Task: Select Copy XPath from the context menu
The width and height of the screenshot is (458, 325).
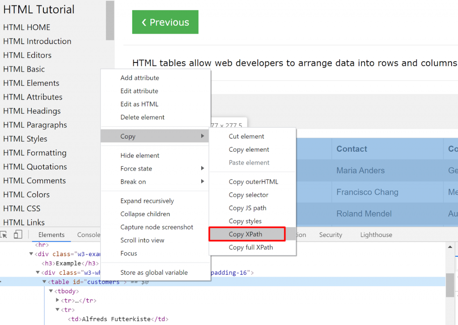Action: (247, 233)
